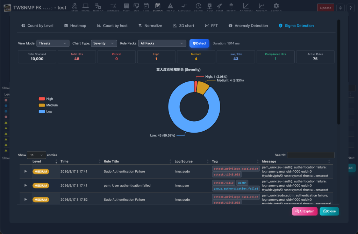Click the blue Detect button

click(x=199, y=43)
